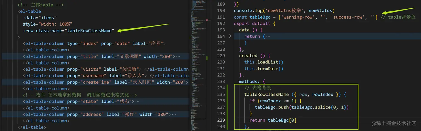Click the label="操作" attribute
Viewport: 421px width, 131px height.
click(x=122, y=114)
